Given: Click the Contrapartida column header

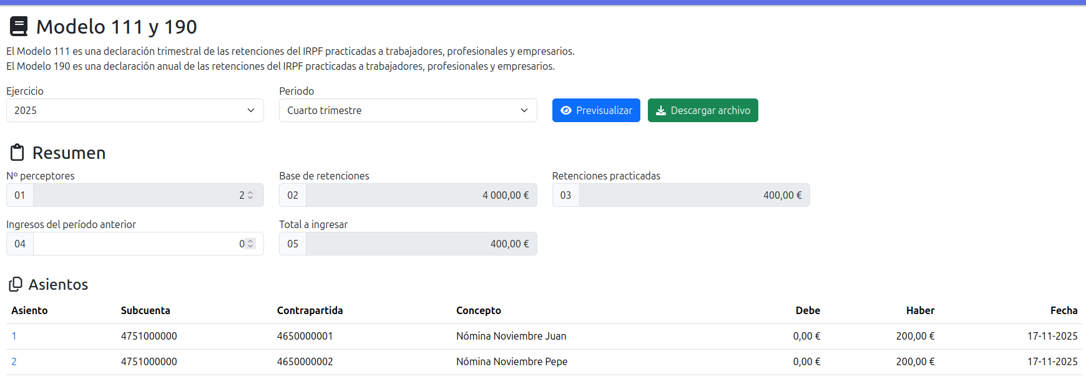Looking at the screenshot, I should click(310, 310).
